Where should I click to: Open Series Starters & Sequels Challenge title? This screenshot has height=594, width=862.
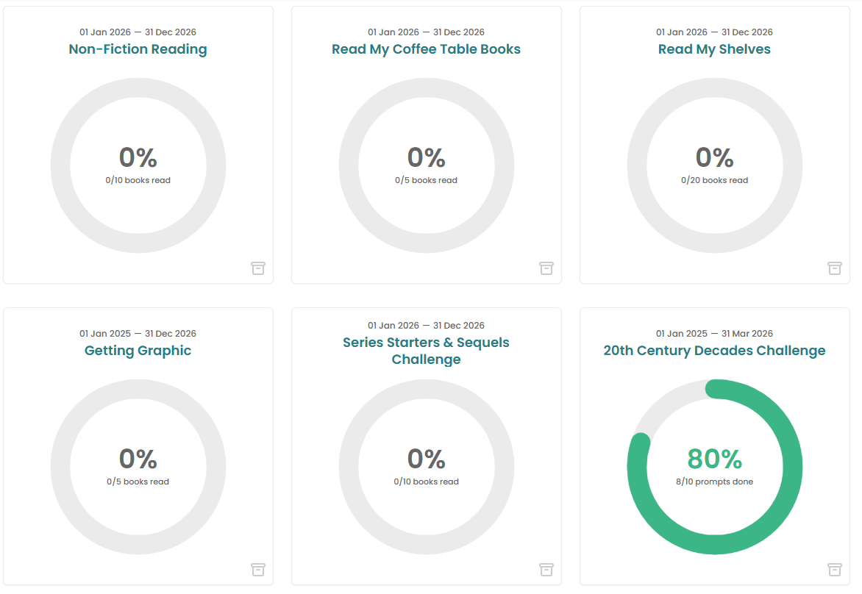427,351
